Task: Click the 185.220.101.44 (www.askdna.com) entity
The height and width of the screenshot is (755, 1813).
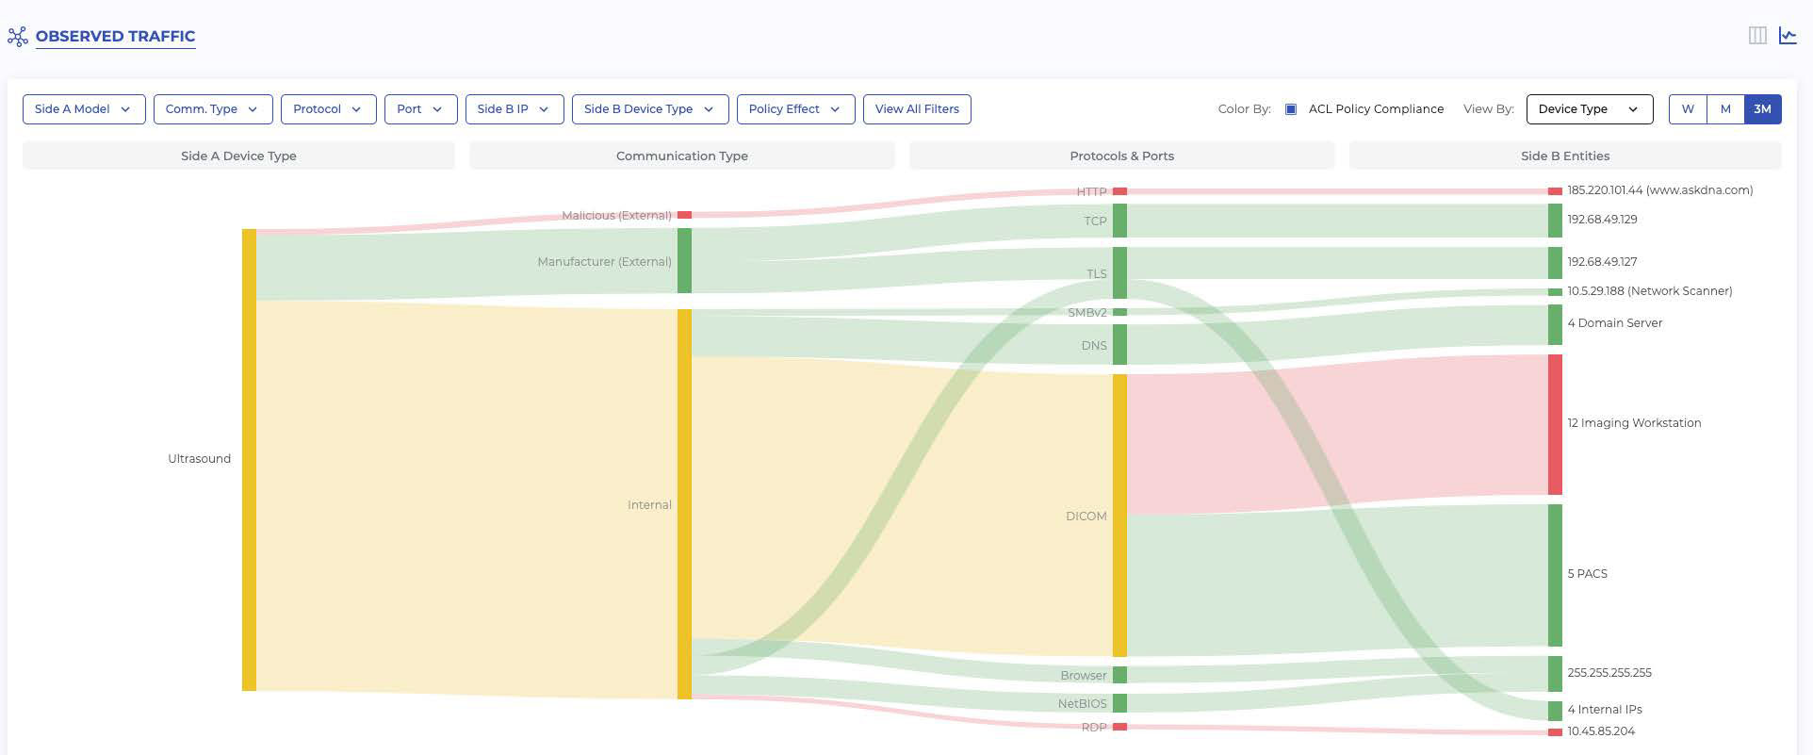Action: (x=1659, y=190)
